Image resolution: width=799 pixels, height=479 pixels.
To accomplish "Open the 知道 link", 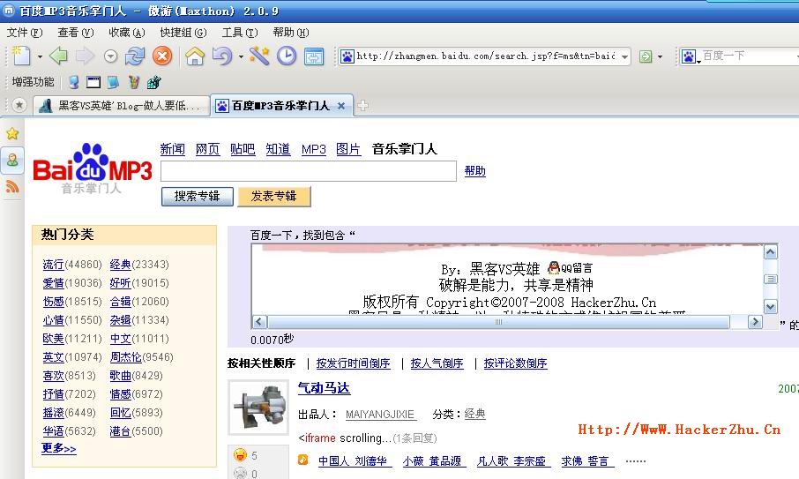I will point(278,149).
